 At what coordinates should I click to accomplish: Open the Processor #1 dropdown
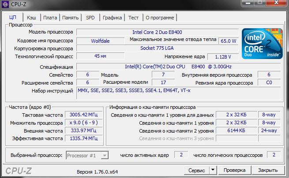87,156
